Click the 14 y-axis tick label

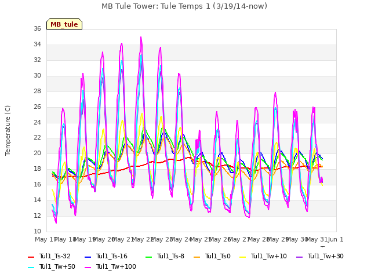click(37, 200)
